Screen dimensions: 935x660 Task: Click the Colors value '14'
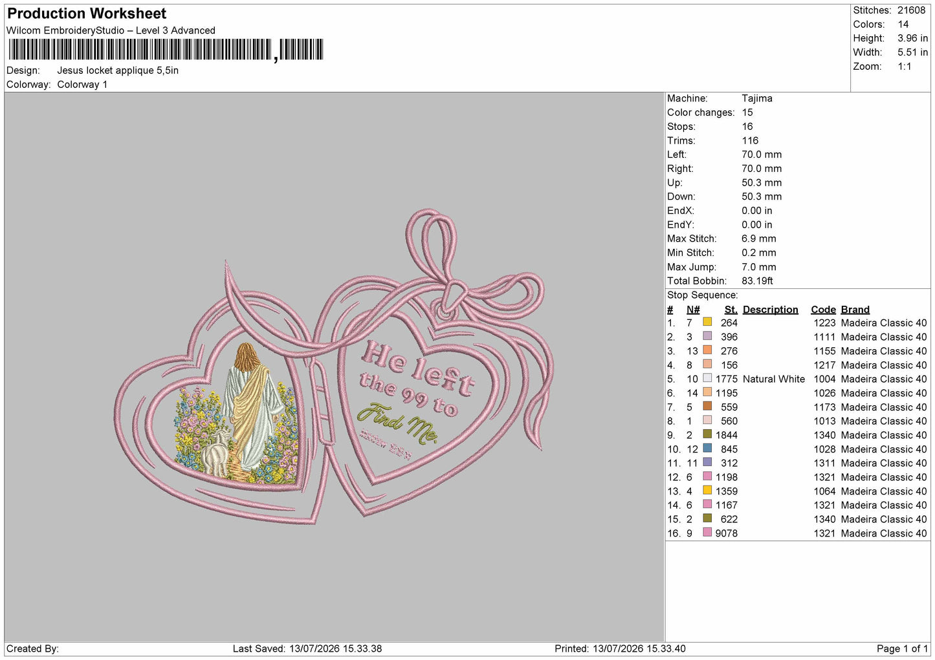point(903,25)
